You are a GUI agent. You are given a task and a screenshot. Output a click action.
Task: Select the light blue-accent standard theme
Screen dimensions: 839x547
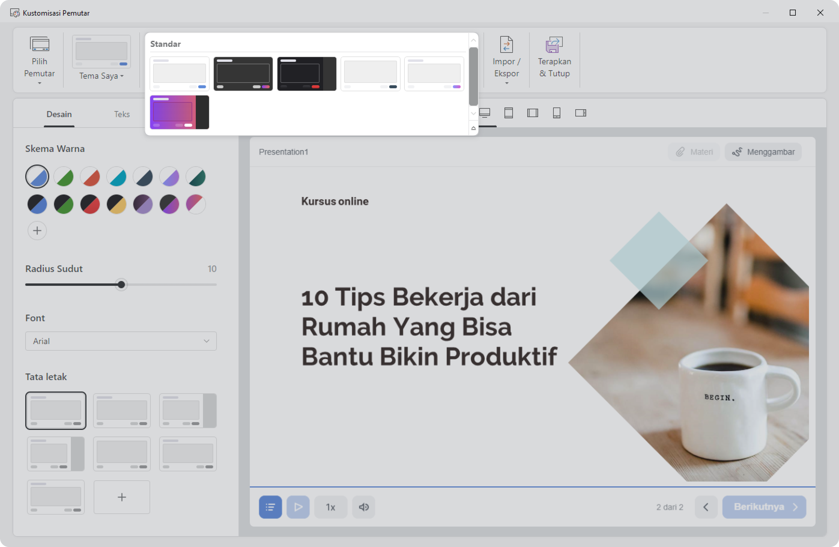[x=180, y=74]
